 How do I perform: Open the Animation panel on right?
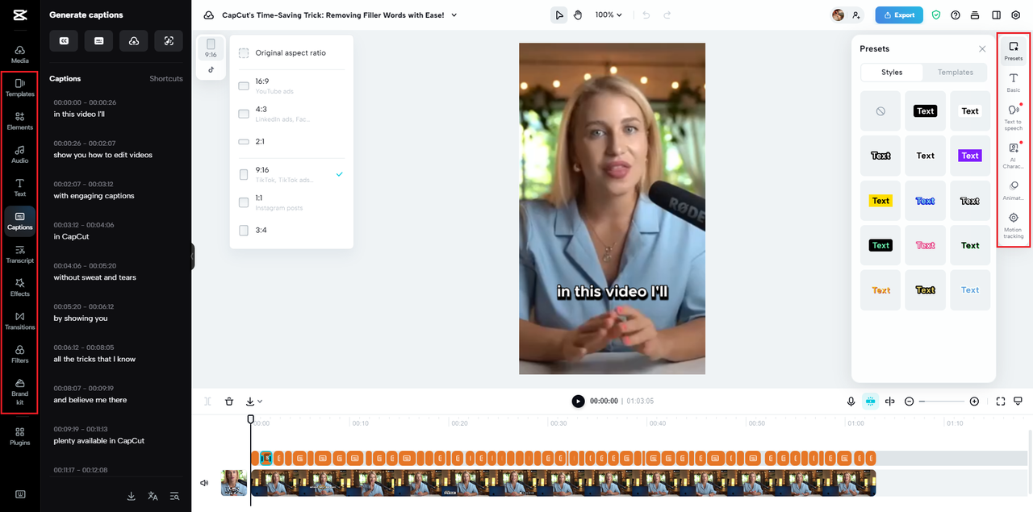tap(1014, 190)
